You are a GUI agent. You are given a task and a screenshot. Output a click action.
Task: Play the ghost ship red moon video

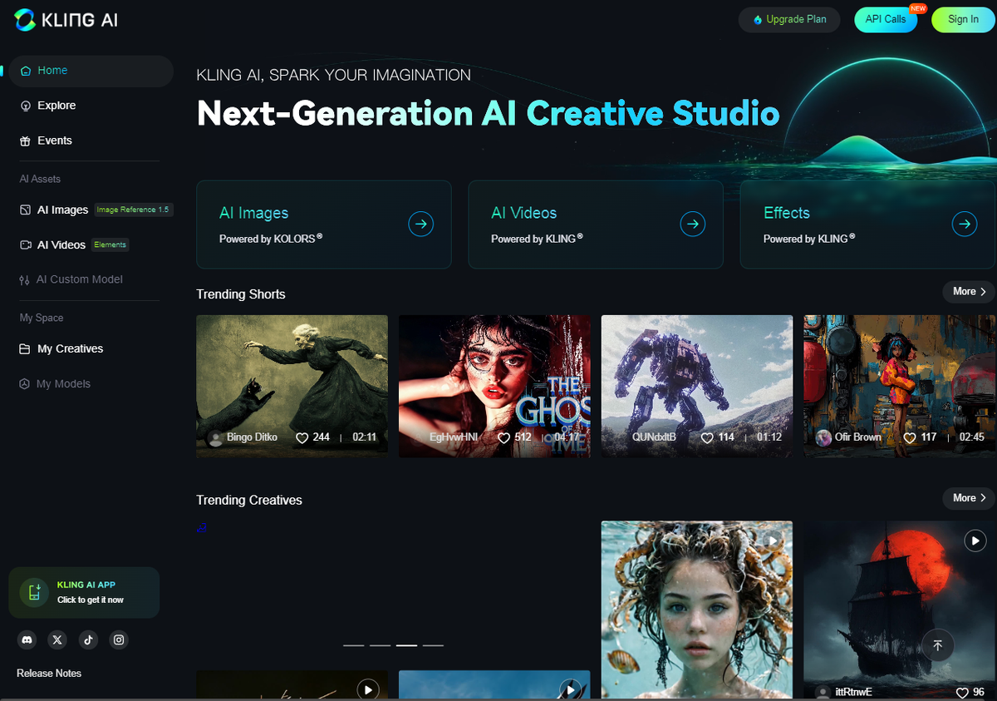click(975, 541)
